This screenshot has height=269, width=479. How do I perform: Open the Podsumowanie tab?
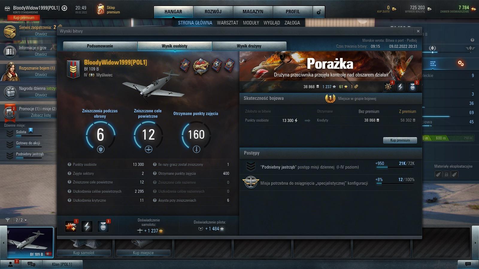coord(100,46)
